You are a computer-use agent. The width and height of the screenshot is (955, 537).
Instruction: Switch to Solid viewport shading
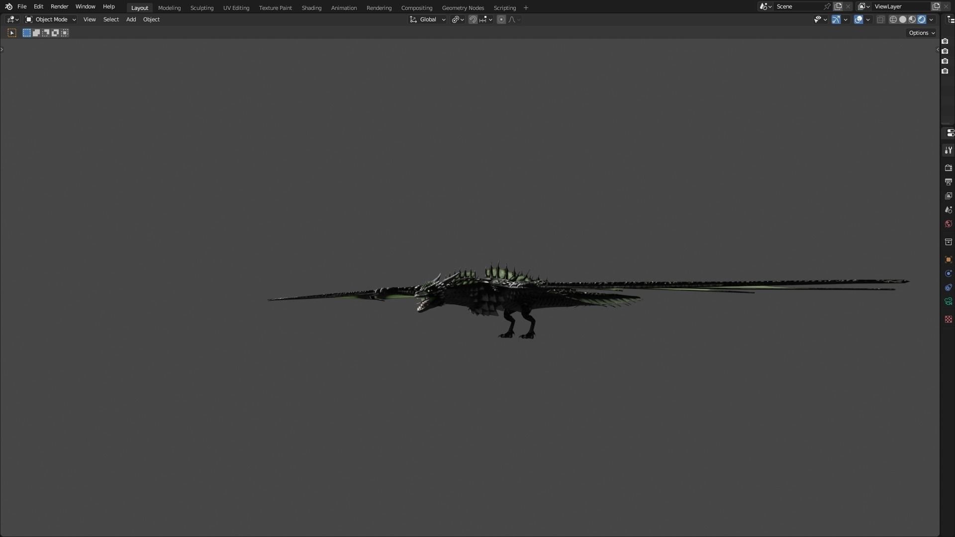point(903,19)
